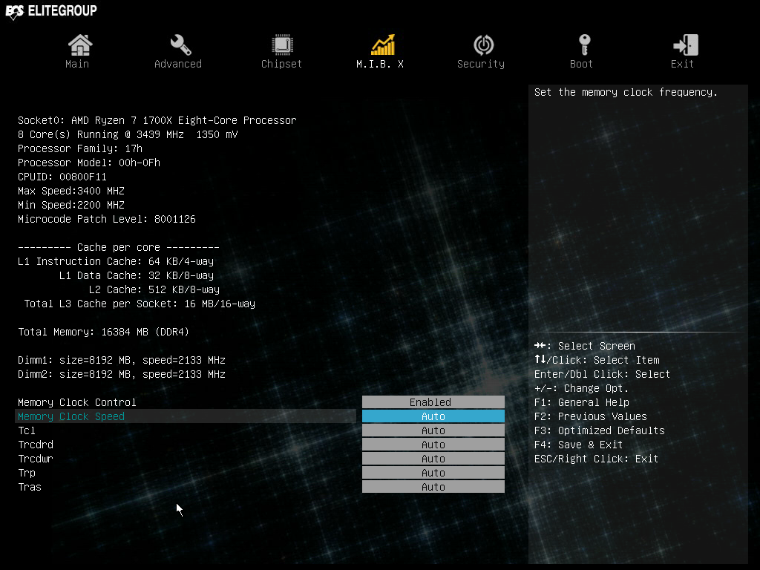Switch to the Exit tab label
The height and width of the screenshot is (570, 760).
682,64
